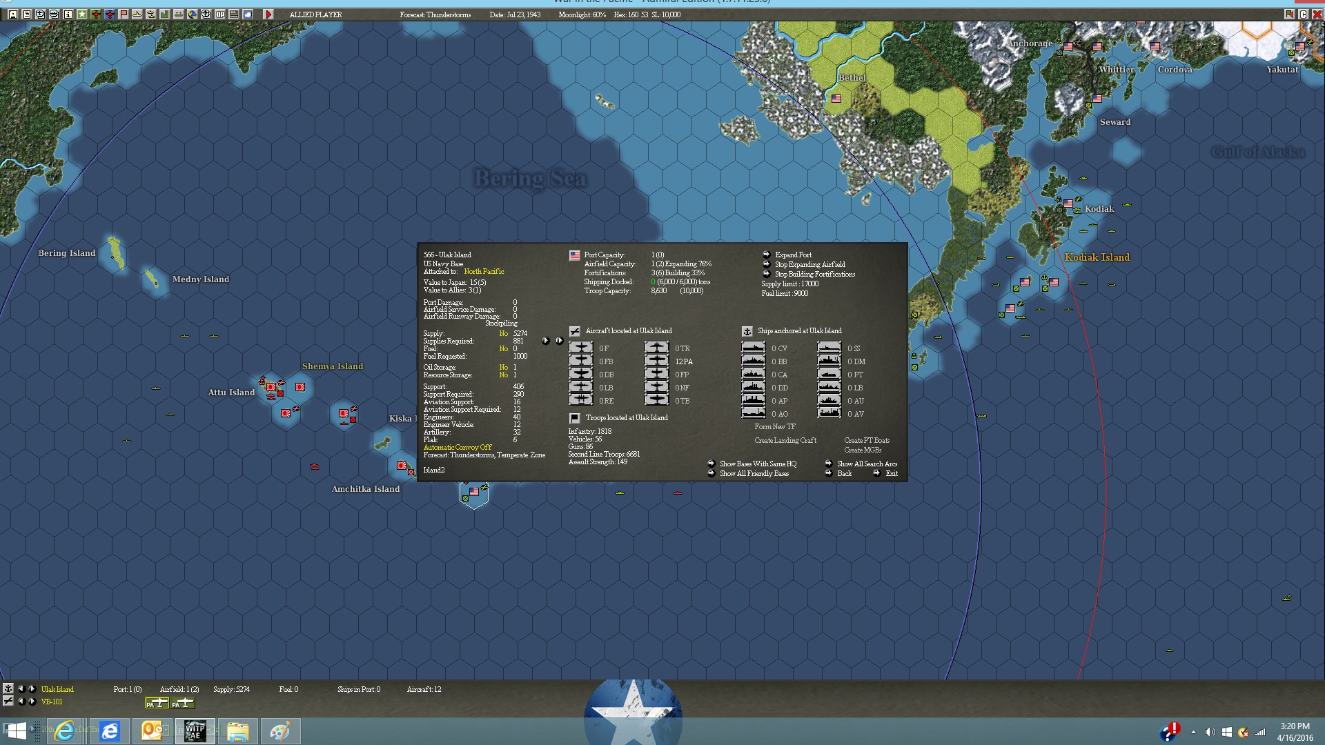Open the North Pacific headquarters link

[x=484, y=272]
